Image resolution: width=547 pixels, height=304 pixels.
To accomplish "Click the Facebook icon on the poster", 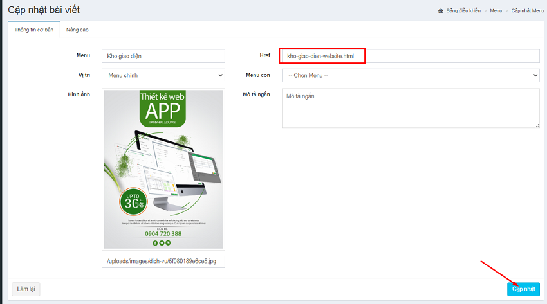I will click(x=155, y=242).
